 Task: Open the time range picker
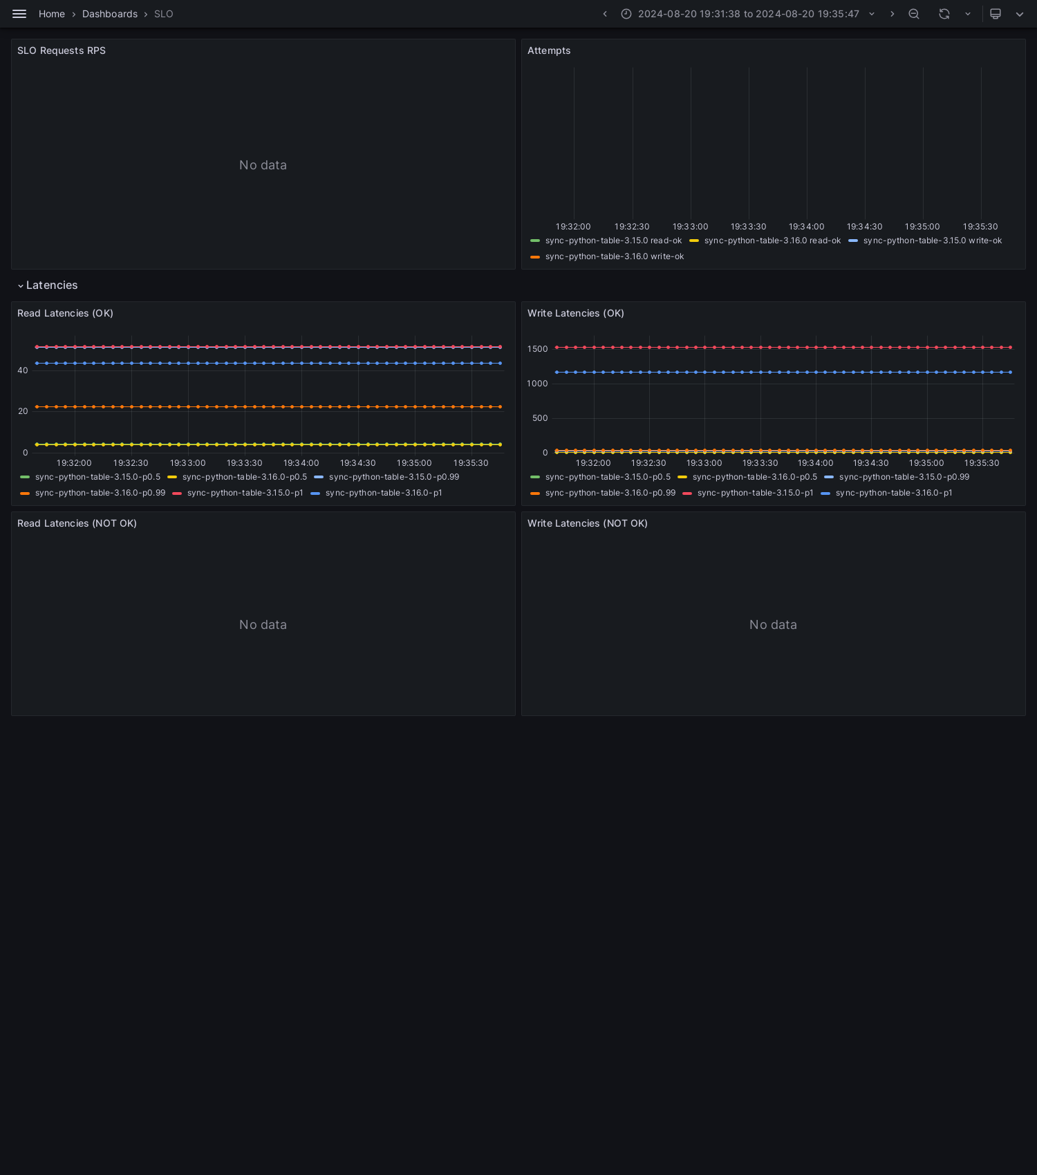[748, 14]
